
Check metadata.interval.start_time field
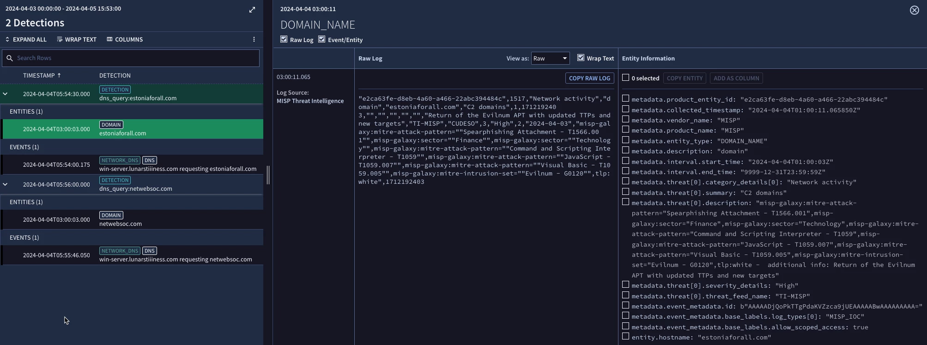(x=625, y=161)
